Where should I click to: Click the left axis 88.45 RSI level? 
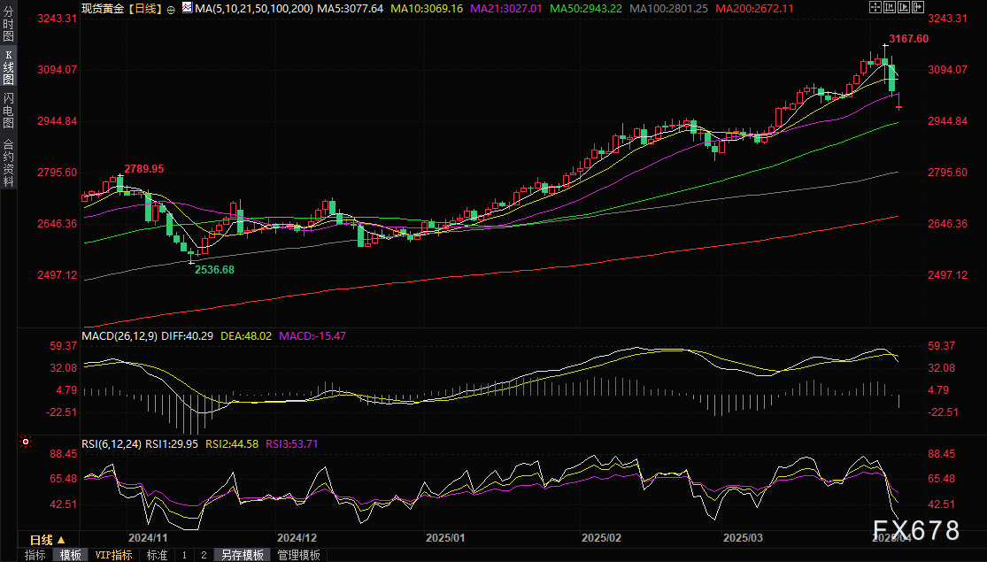pos(63,453)
